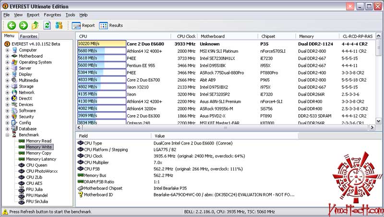
Task: Select the Network tree icon
Action: pyautogui.click(x=14, y=92)
